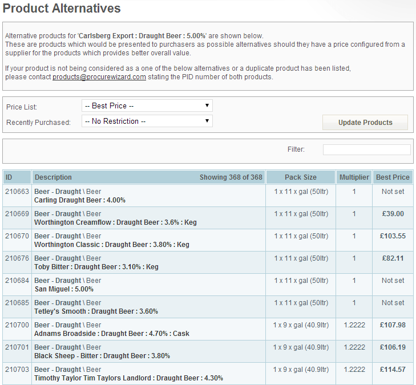416x385 pixels.
Task: Click Black Sheep - Bitter product description
Action: pos(102,356)
